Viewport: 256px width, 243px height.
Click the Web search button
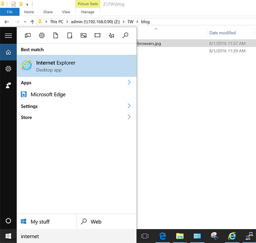point(107,221)
